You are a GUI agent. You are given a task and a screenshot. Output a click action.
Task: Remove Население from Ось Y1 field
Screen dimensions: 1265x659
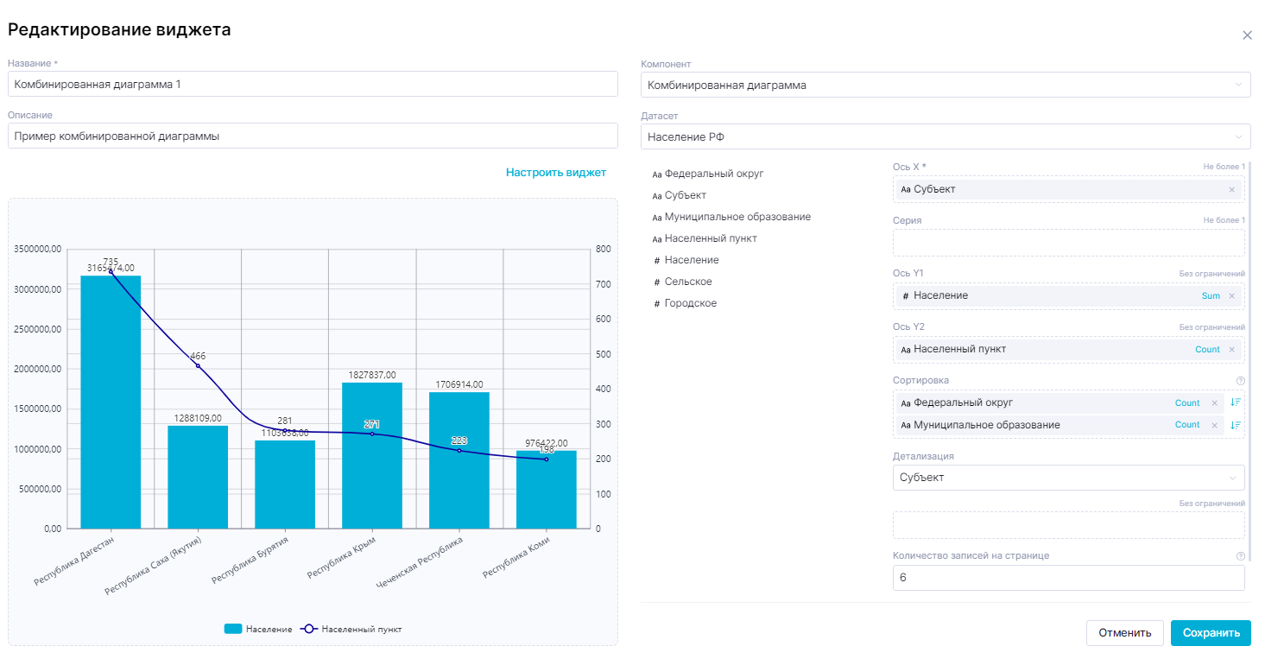(x=1231, y=296)
